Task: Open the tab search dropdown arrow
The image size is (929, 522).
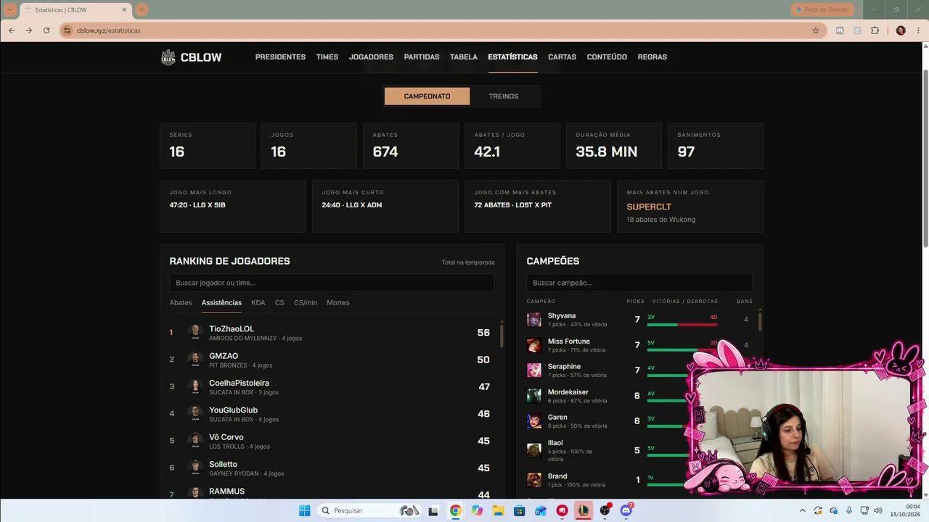Action: point(10,9)
